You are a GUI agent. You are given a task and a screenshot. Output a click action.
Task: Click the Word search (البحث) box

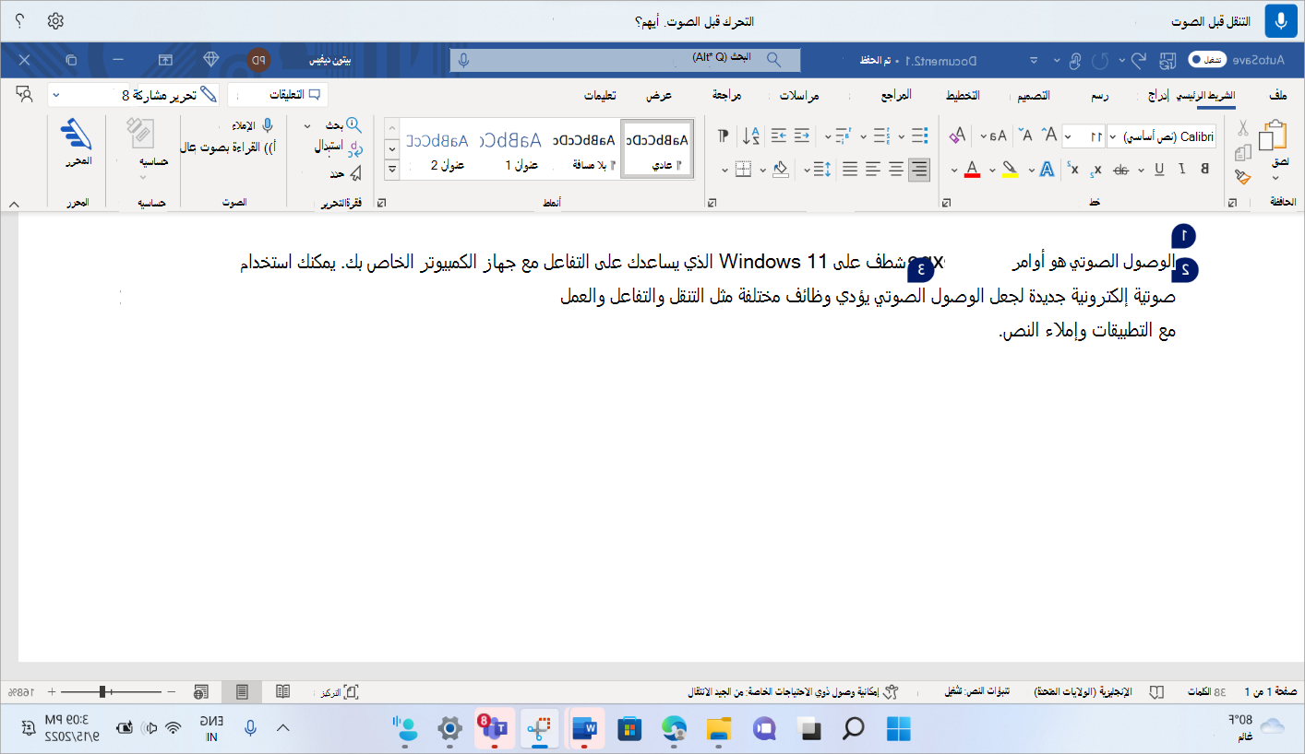625,60
